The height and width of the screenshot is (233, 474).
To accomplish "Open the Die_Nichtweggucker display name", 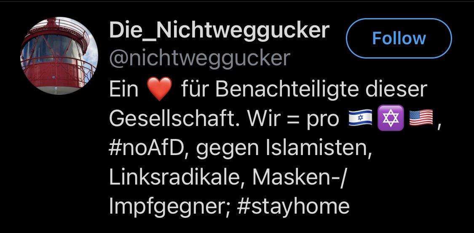I will [x=219, y=30].
